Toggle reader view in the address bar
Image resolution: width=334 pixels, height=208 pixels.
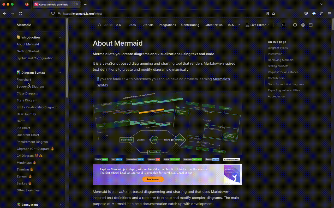(267, 13)
